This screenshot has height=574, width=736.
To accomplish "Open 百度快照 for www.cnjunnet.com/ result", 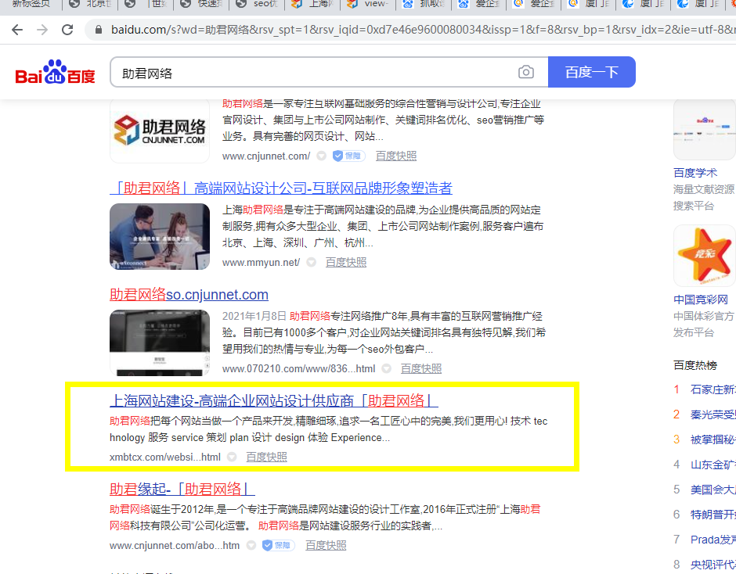I will [396, 156].
